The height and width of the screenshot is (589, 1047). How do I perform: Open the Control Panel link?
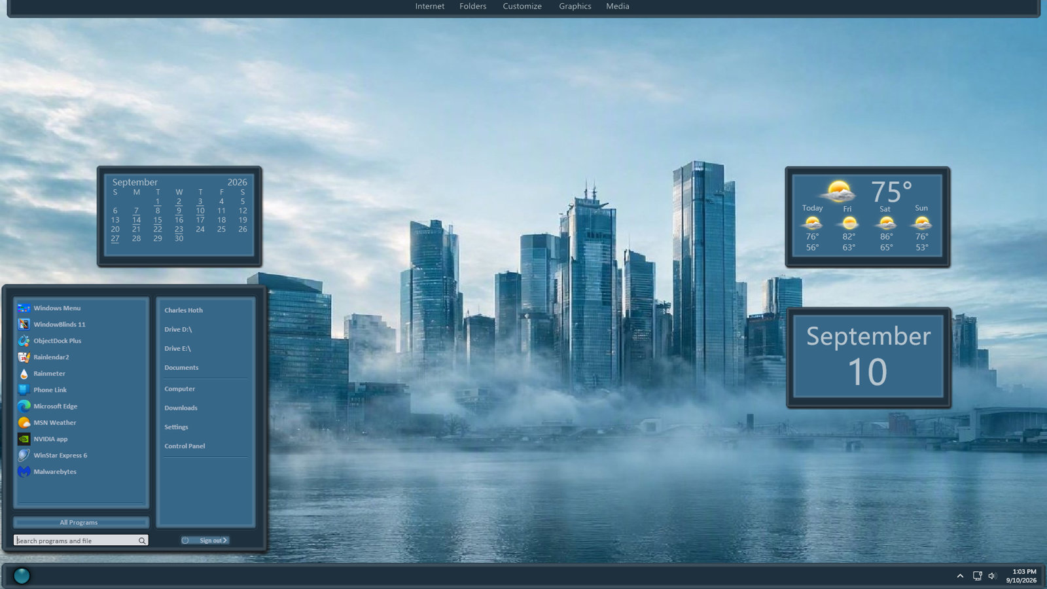tap(185, 446)
